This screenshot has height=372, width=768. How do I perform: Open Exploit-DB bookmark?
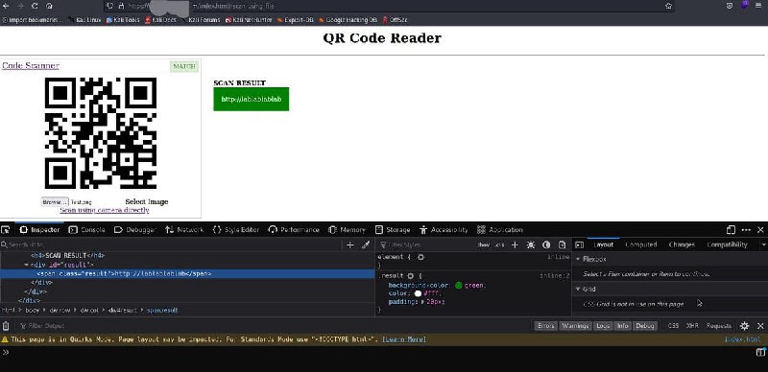296,20
